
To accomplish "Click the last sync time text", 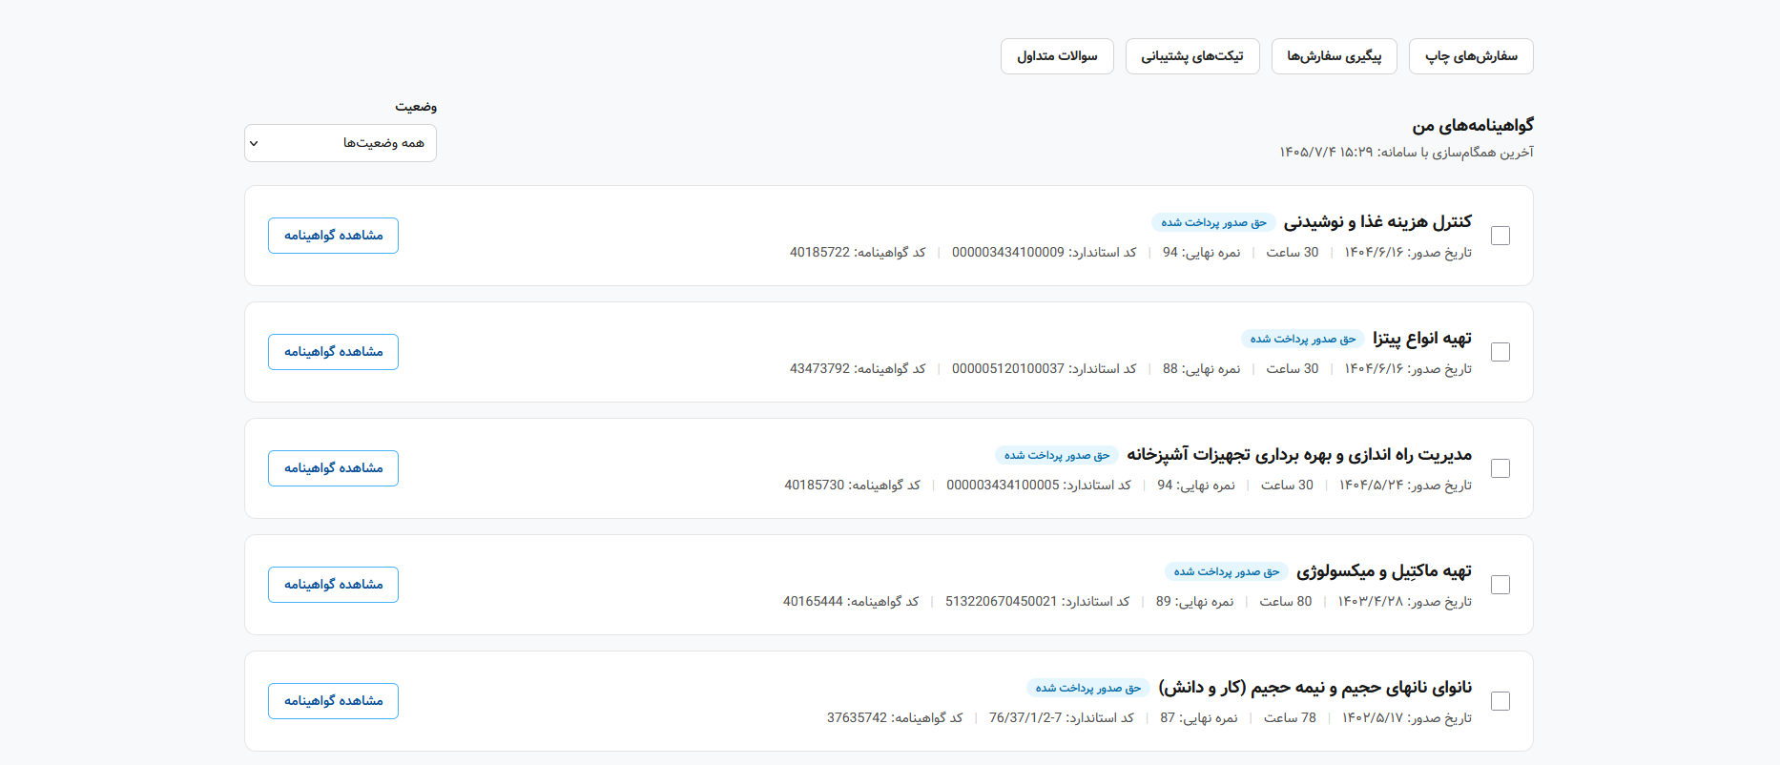I will click(x=1407, y=152).
